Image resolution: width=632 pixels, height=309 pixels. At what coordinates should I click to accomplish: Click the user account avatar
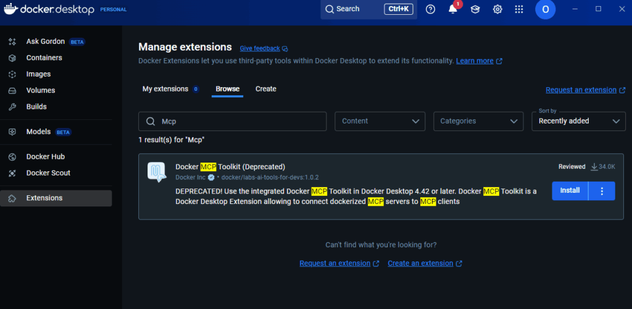[545, 9]
